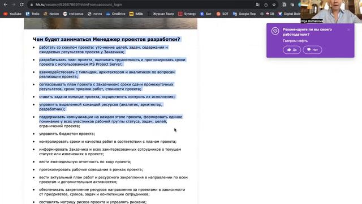Click 'протоколировать рабочие совещания в рамках проекта;'

(91, 169)
